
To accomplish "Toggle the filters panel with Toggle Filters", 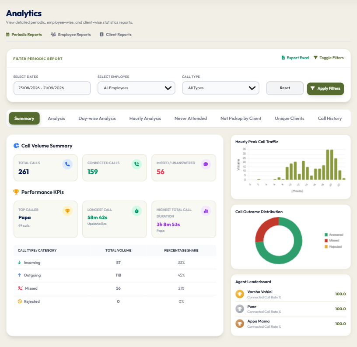I will click(329, 58).
